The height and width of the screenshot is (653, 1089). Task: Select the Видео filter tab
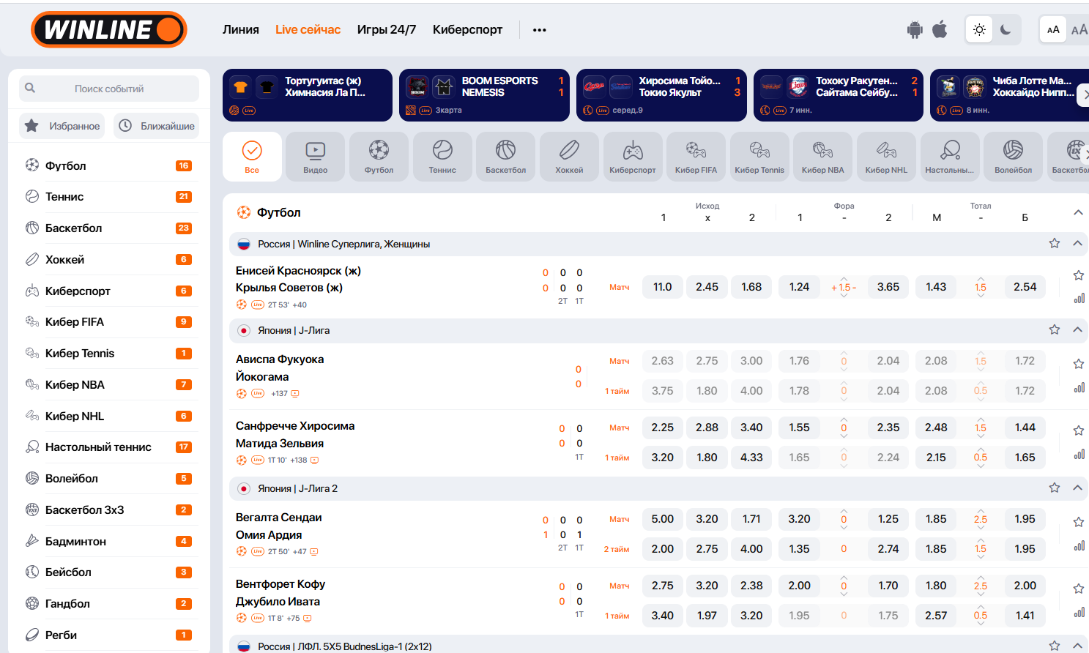(x=316, y=157)
